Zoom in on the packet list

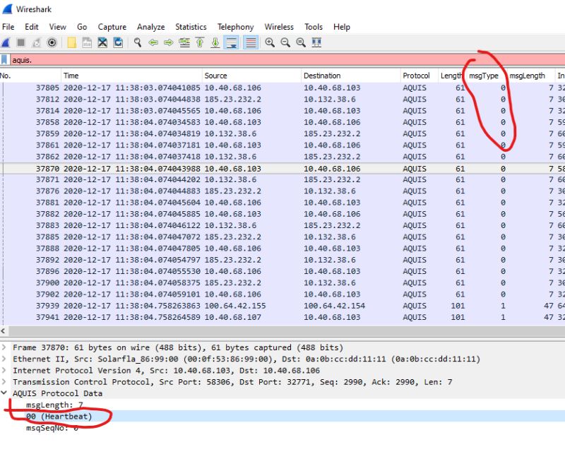click(268, 42)
